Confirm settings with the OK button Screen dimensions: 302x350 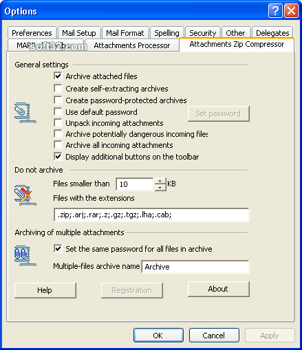(x=158, y=336)
